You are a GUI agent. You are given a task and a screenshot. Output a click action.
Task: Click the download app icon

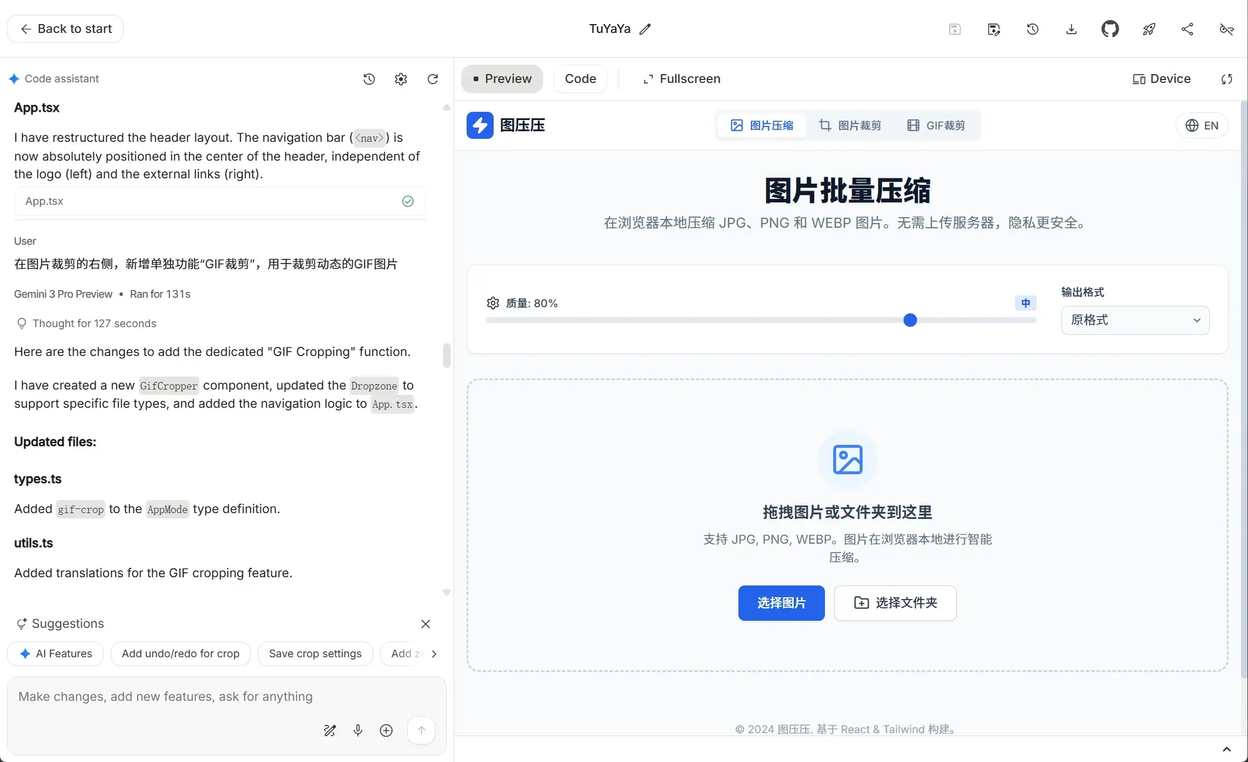(x=1071, y=29)
